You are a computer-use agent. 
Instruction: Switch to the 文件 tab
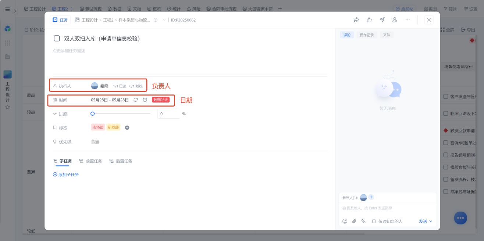[387, 35]
